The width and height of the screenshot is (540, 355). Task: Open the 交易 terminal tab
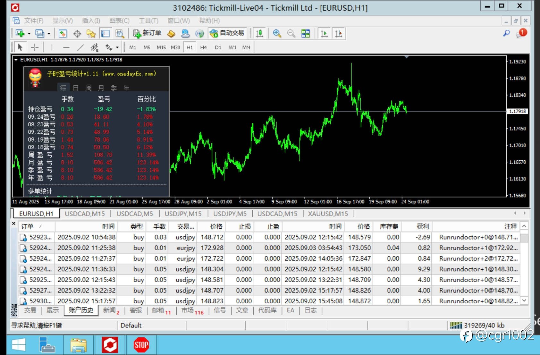pos(30,310)
